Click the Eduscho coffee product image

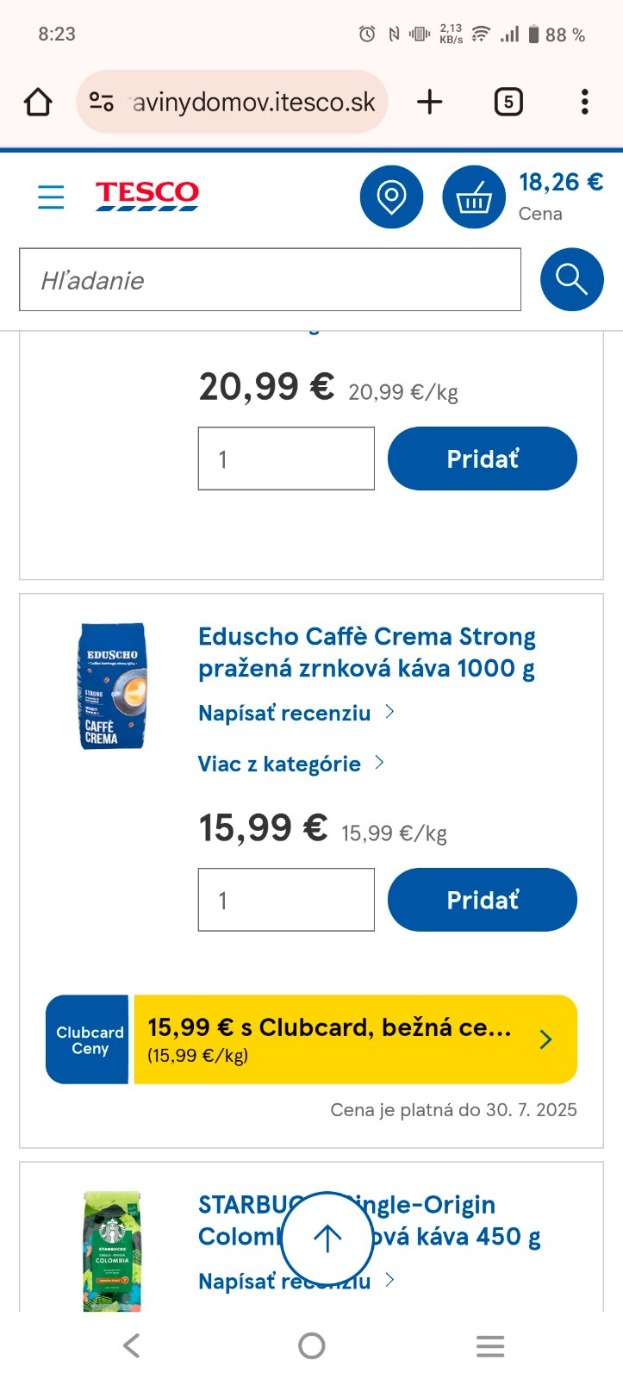(x=111, y=686)
